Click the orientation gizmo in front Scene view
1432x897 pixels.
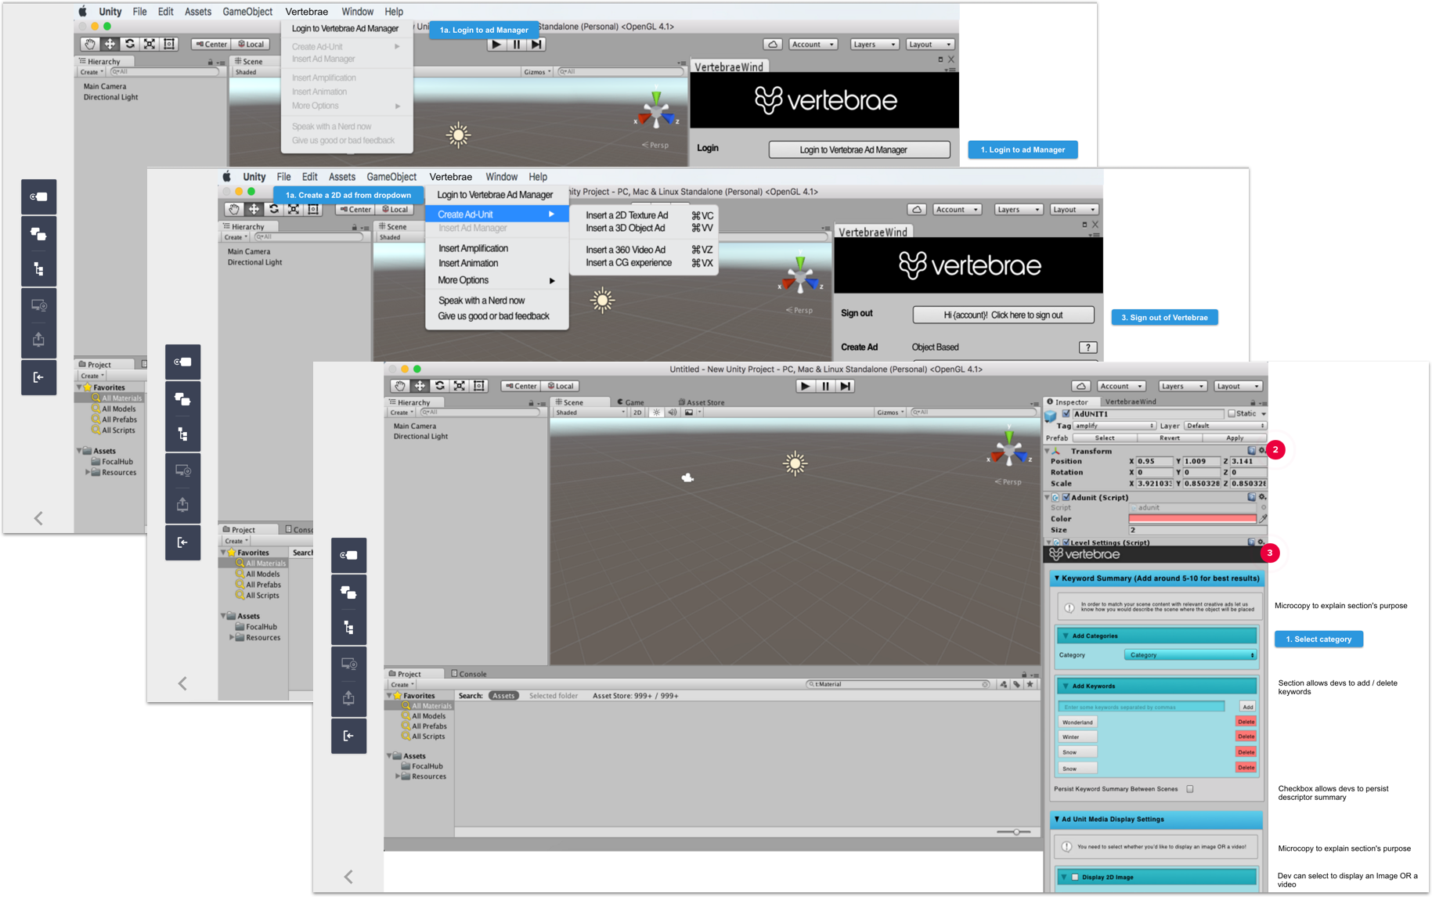tap(1009, 450)
